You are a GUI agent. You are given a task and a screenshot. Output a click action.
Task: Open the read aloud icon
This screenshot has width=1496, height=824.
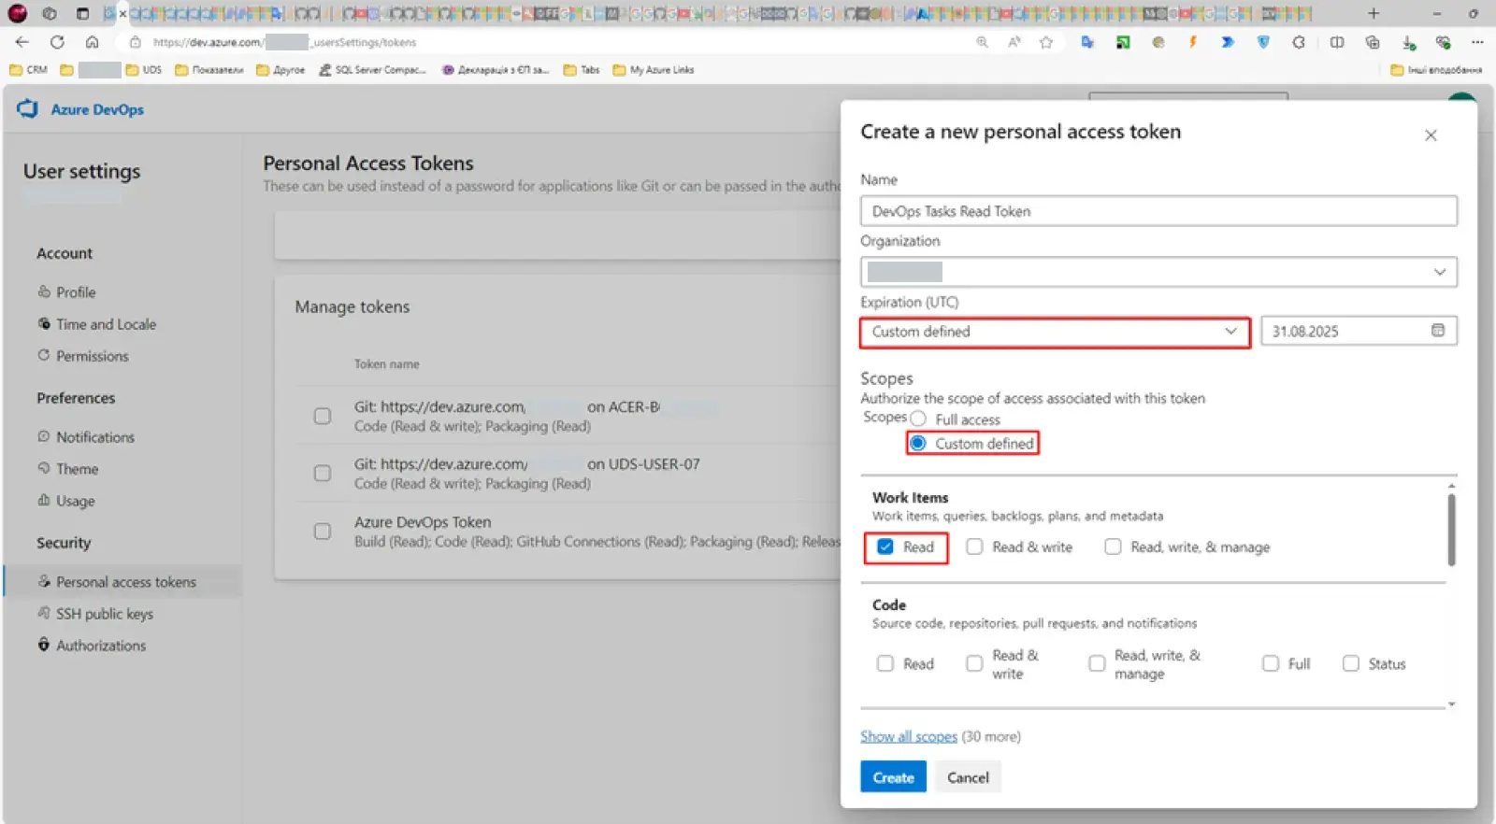tap(1014, 42)
